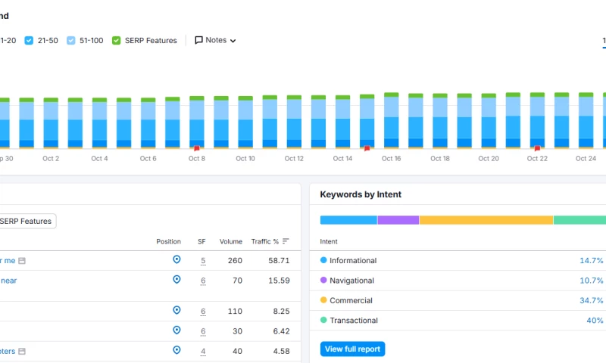Click the location pin icon in the 8.25 row

(176, 310)
